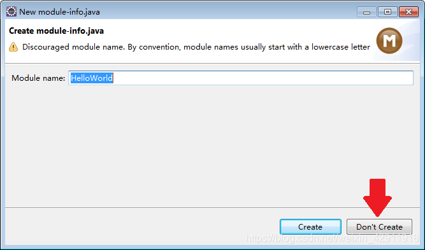Viewport: 425px width, 250px height.
Task: Maximize the New module-info.java dialog
Action: (x=387, y=12)
